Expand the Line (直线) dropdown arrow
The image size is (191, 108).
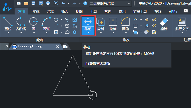(8, 33)
